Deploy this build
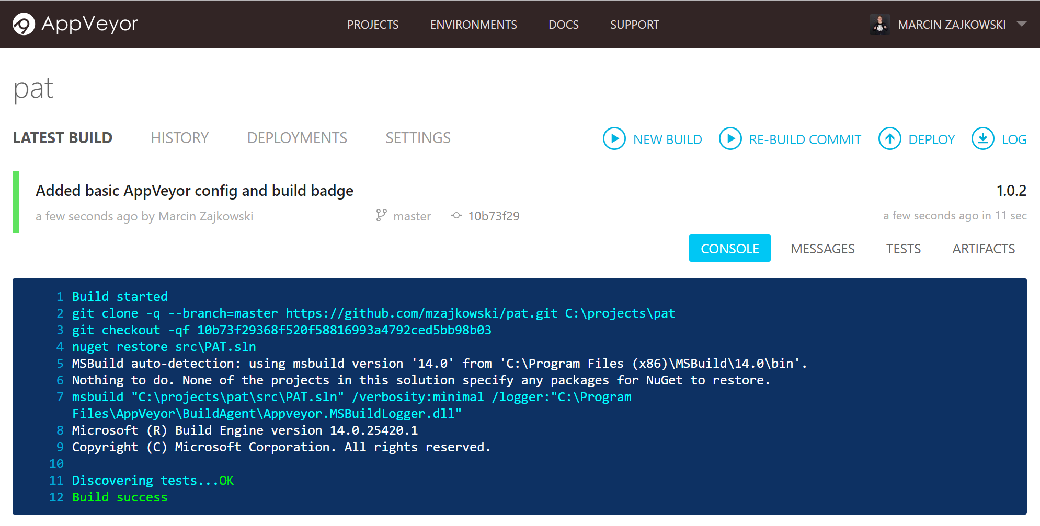The image size is (1040, 526). (x=931, y=139)
